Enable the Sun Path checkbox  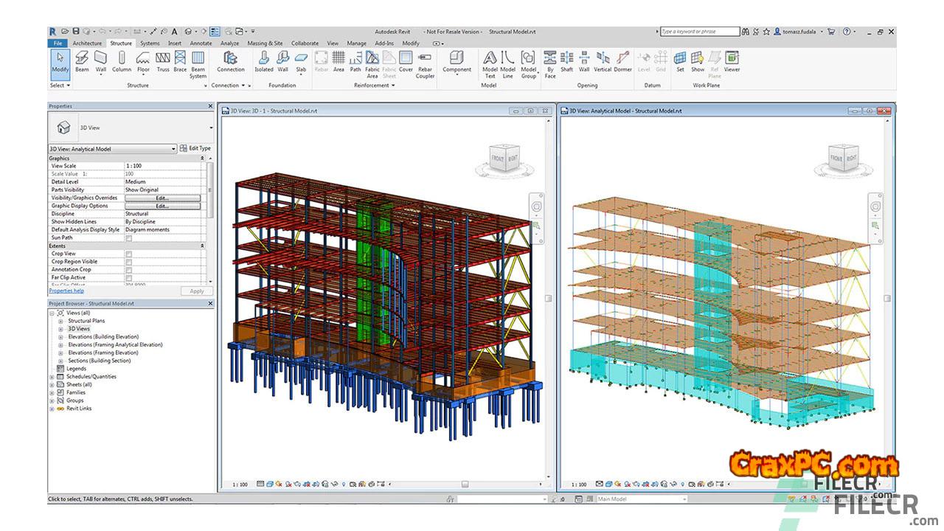(129, 238)
